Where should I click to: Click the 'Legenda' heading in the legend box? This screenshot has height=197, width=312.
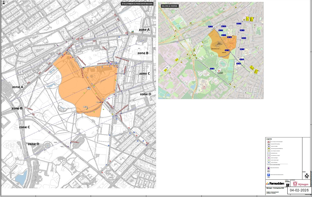(269, 139)
